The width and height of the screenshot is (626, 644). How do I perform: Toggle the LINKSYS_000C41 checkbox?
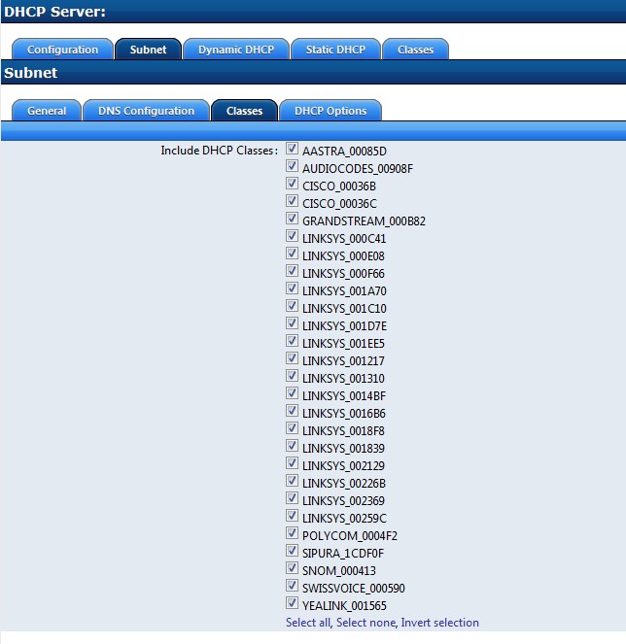292,236
